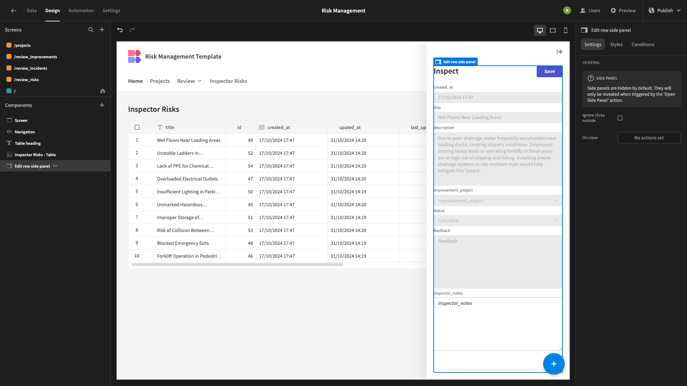Click the created_at date field
The height and width of the screenshot is (386, 687).
tap(498, 98)
